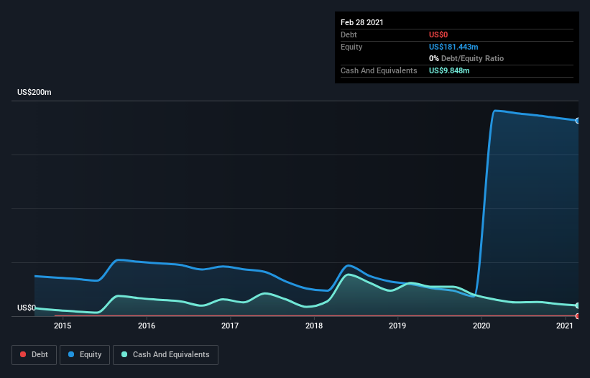The height and width of the screenshot is (378, 590).
Task: Click the Equity tooltip row label
Action: [x=351, y=47]
